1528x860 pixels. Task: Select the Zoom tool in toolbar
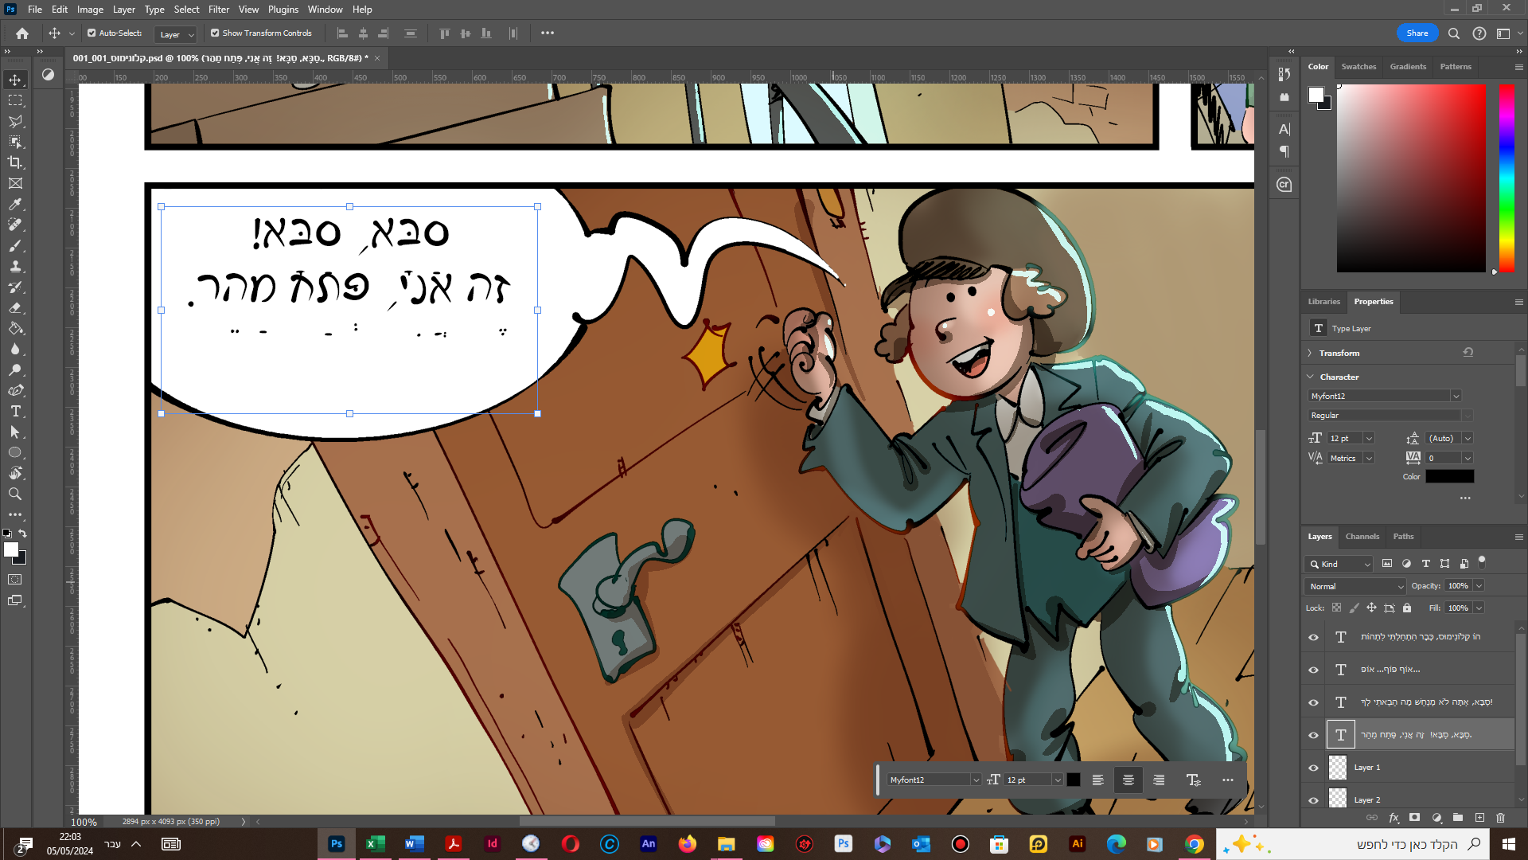[15, 494]
